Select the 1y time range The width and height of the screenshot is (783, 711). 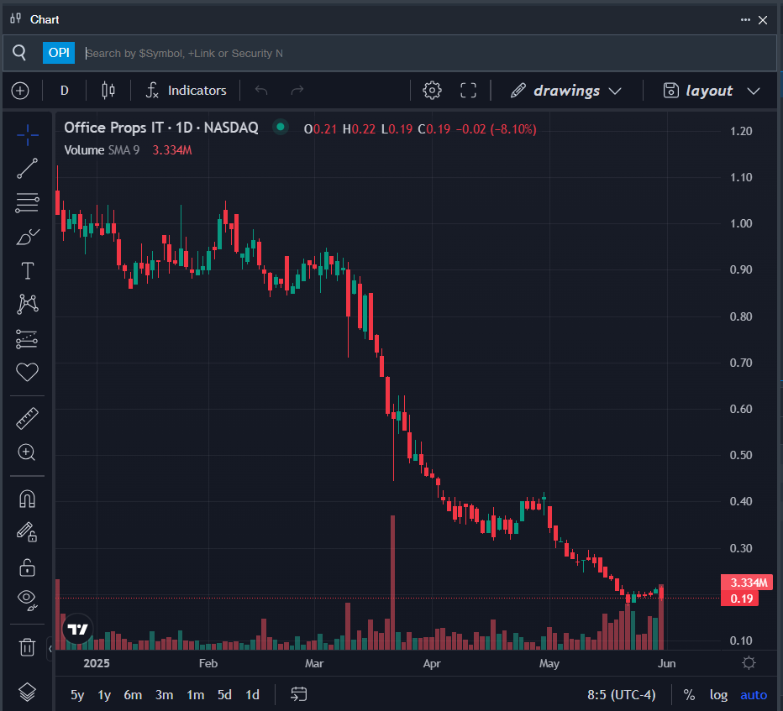104,694
